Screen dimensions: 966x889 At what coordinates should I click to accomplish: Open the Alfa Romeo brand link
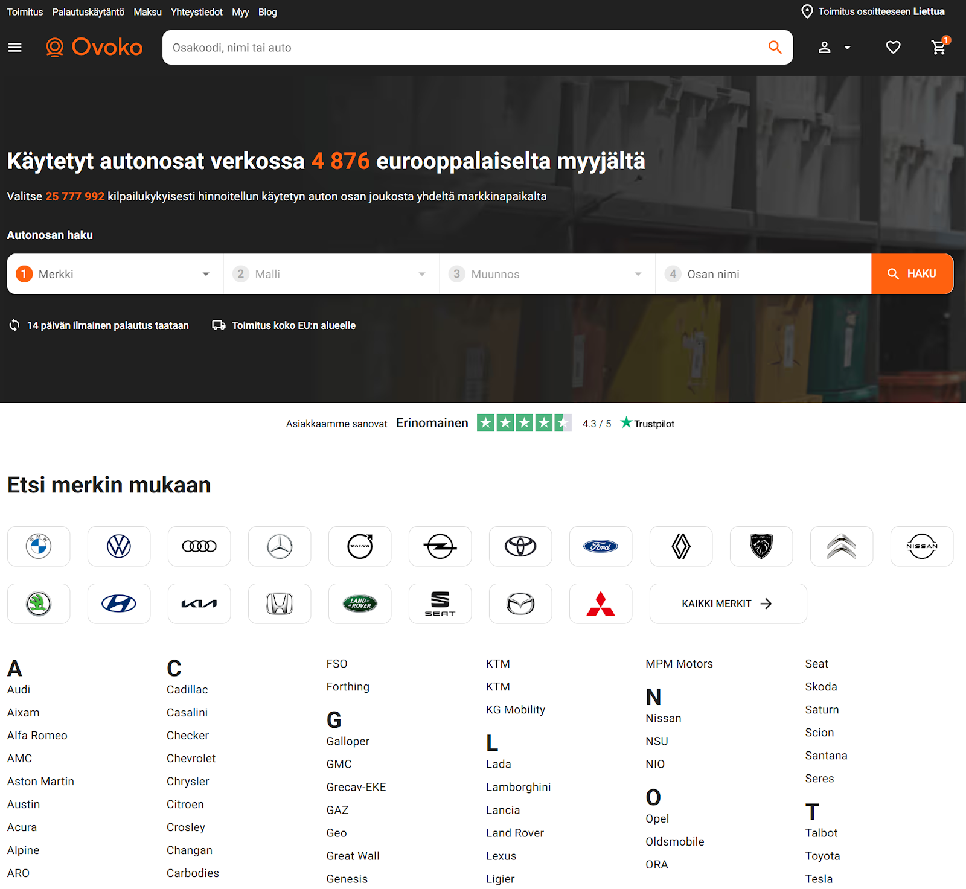[x=37, y=736]
